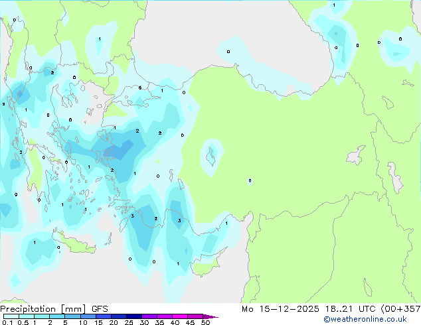Click the "Mo 15-12-2025" date text
Screen dimensions: 421x325
pos(280,309)
